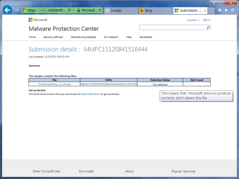
Task: Click the Sign in link
Action: click(x=206, y=20)
